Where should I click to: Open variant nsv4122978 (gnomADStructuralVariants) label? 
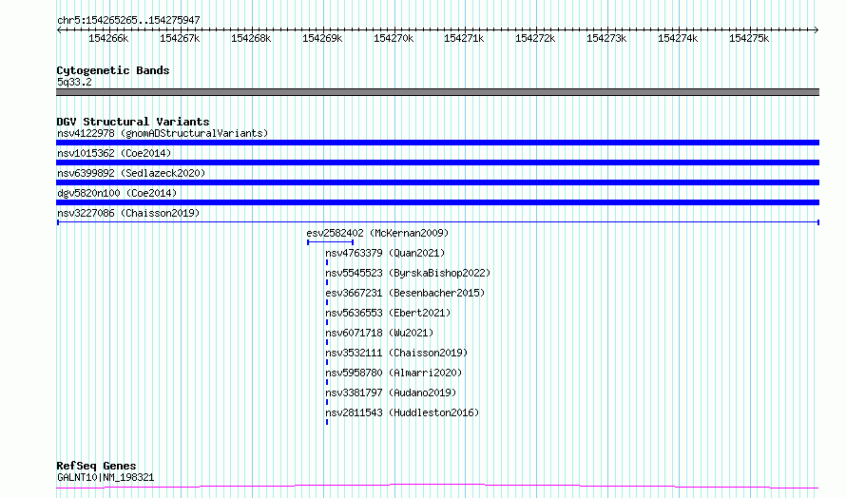[x=163, y=133]
